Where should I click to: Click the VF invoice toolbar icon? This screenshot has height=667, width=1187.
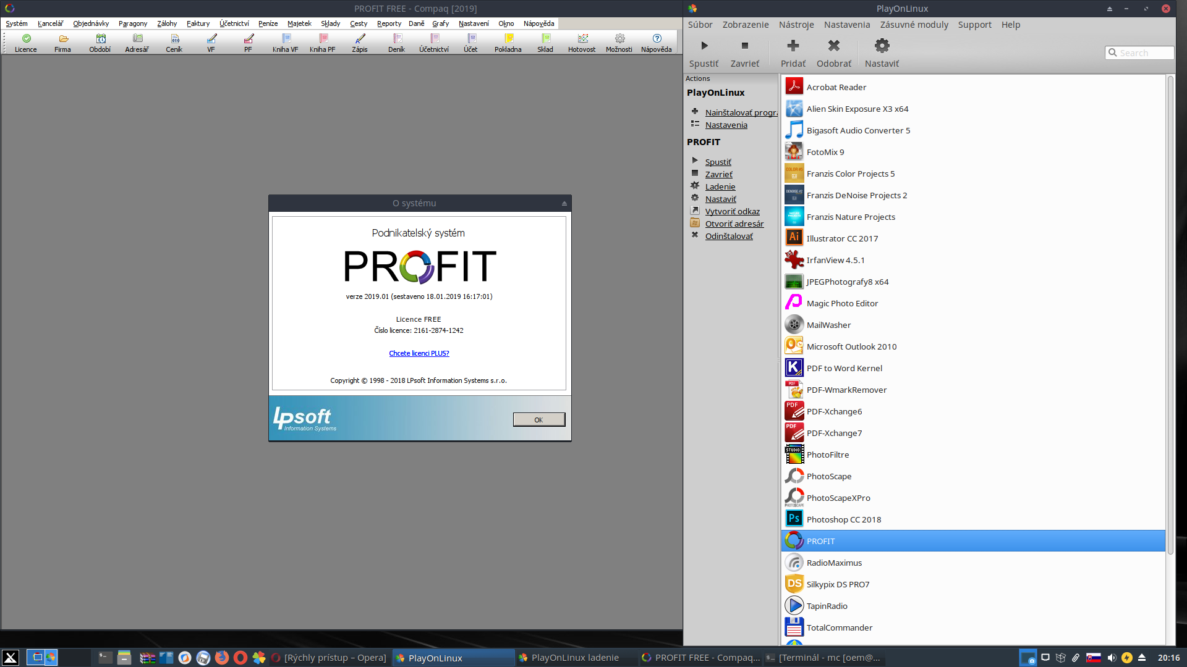[x=211, y=43]
